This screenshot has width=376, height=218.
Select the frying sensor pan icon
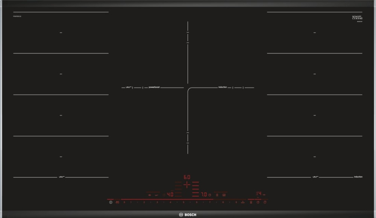[149, 194]
